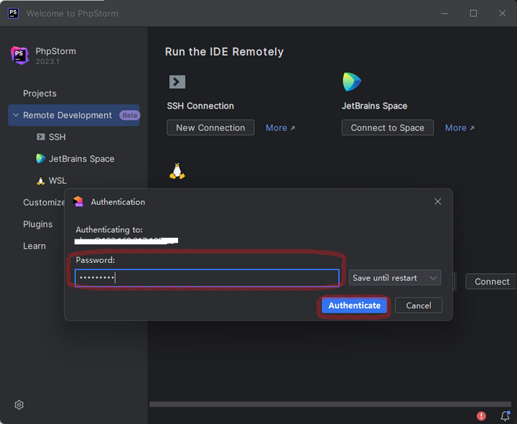Open notifications bell icon

tap(505, 415)
